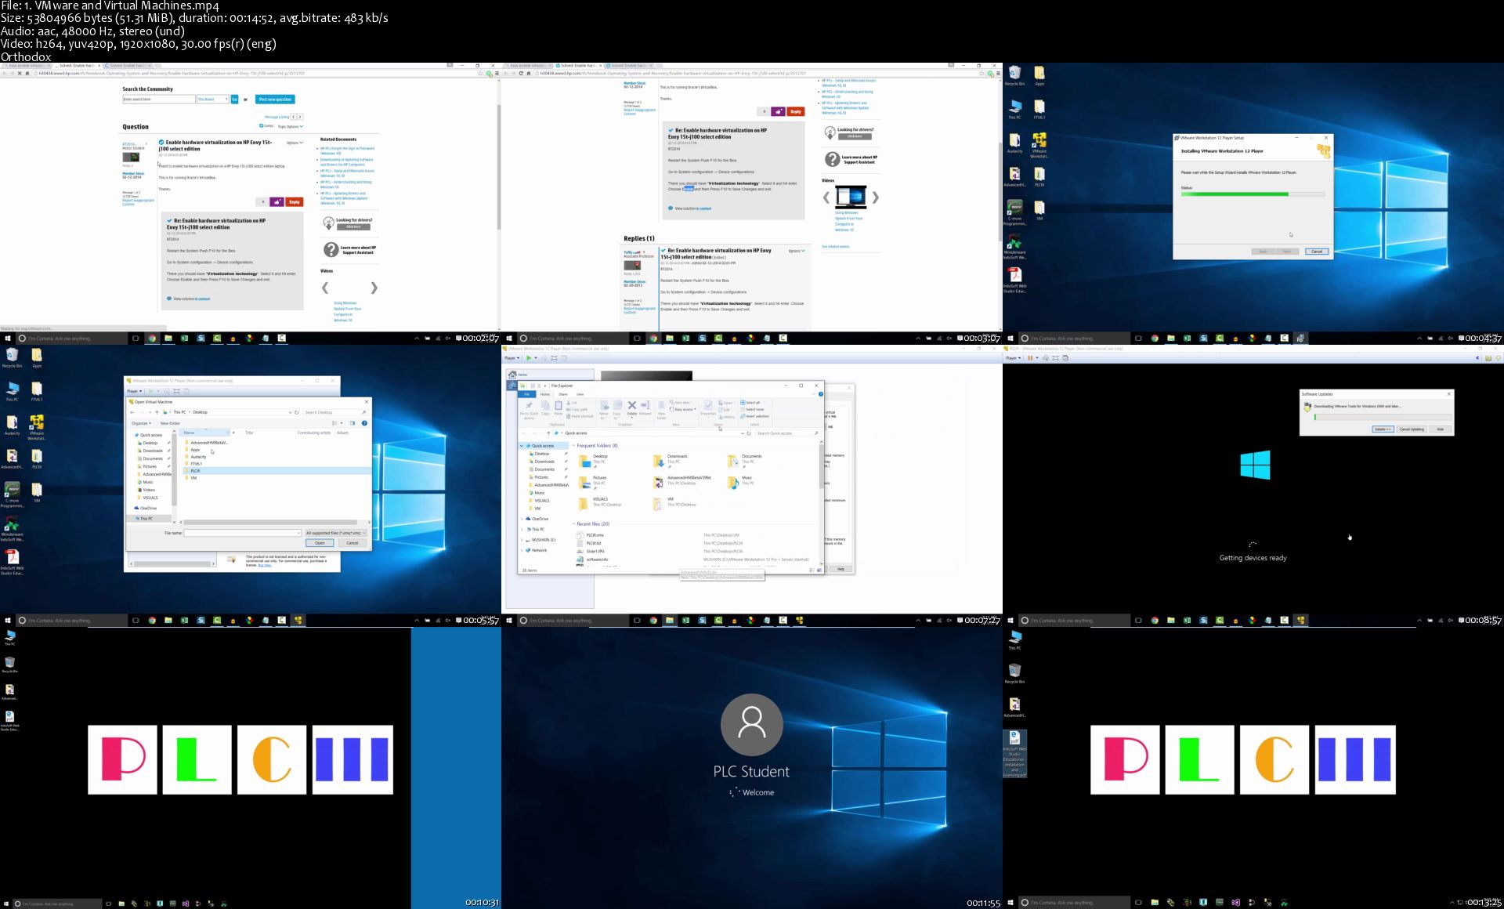The image size is (1504, 909).
Task: Open the Share ribbon tab in File Explorer
Action: point(562,394)
